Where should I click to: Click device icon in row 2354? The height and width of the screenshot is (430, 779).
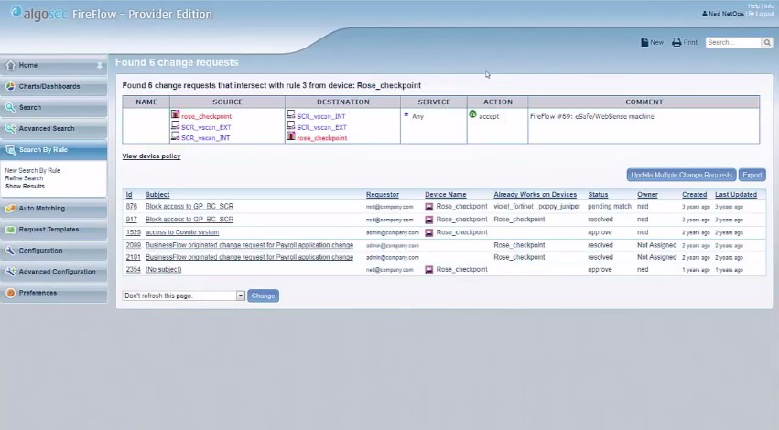[x=428, y=270]
